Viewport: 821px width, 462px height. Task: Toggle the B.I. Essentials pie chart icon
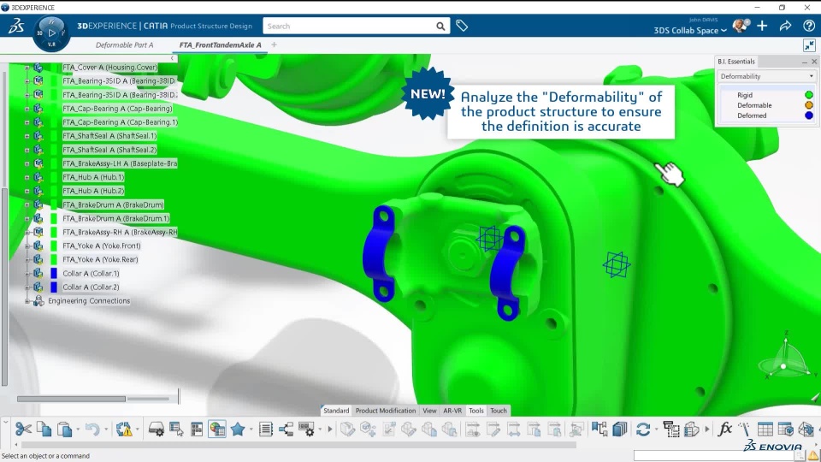pyautogui.click(x=216, y=429)
